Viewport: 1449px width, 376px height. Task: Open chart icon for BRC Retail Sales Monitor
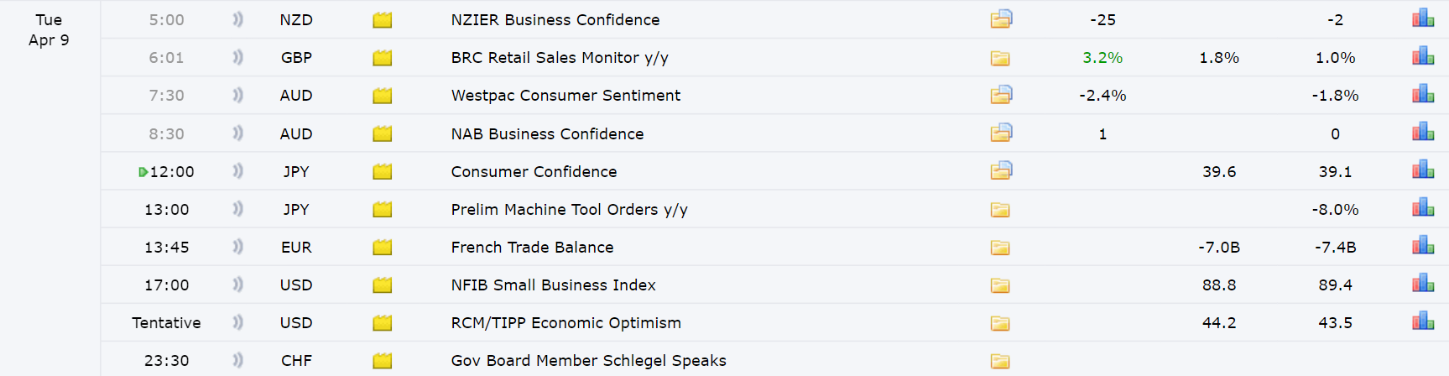(x=1423, y=56)
